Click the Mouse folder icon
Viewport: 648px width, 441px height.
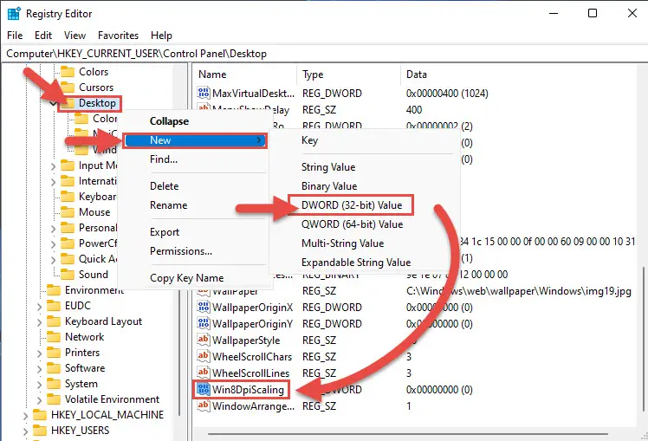pos(68,212)
